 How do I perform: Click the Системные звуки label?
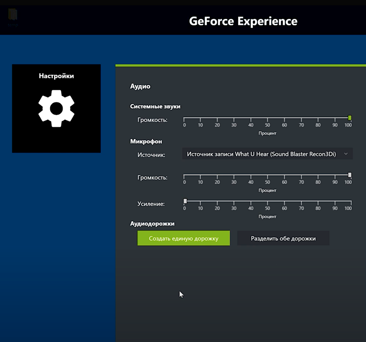[x=155, y=106]
